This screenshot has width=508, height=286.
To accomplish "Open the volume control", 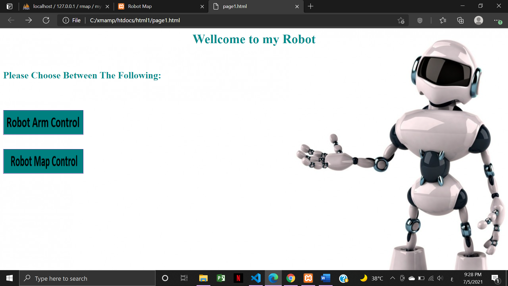I will tap(440, 278).
